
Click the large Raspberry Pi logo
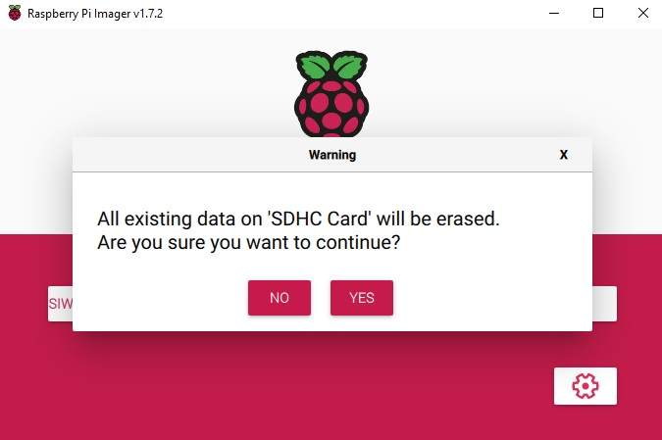331,98
